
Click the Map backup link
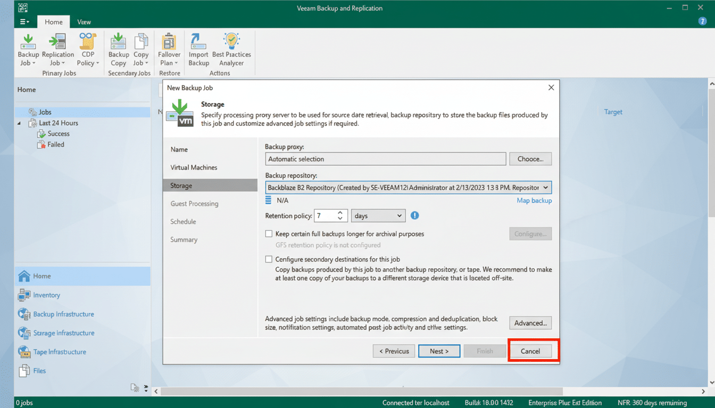[x=534, y=200]
